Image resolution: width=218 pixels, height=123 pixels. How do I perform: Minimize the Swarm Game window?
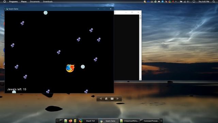point(98,9)
